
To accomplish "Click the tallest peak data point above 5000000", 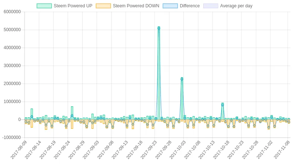I will point(159,28).
